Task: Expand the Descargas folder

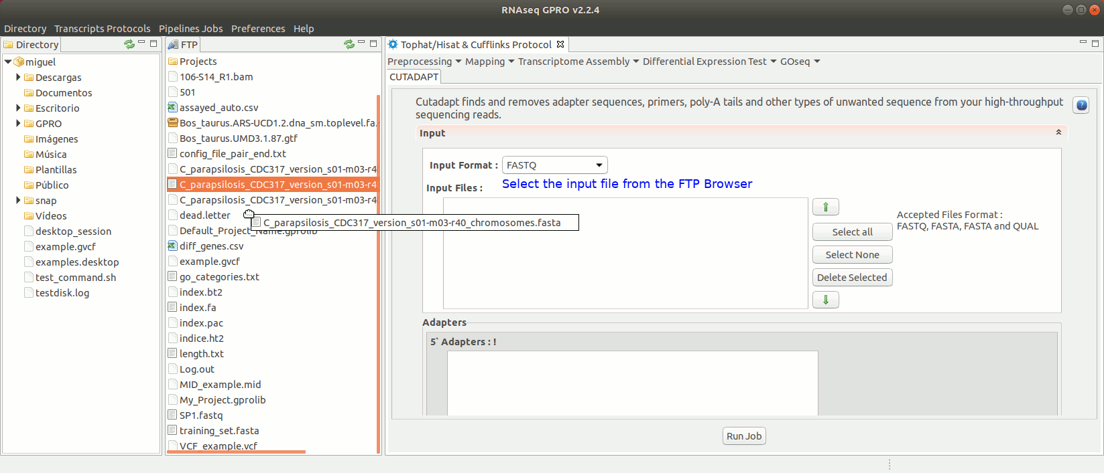Action: [x=18, y=78]
